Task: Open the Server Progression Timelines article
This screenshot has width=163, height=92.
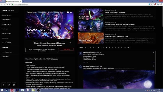Action: click(x=115, y=13)
